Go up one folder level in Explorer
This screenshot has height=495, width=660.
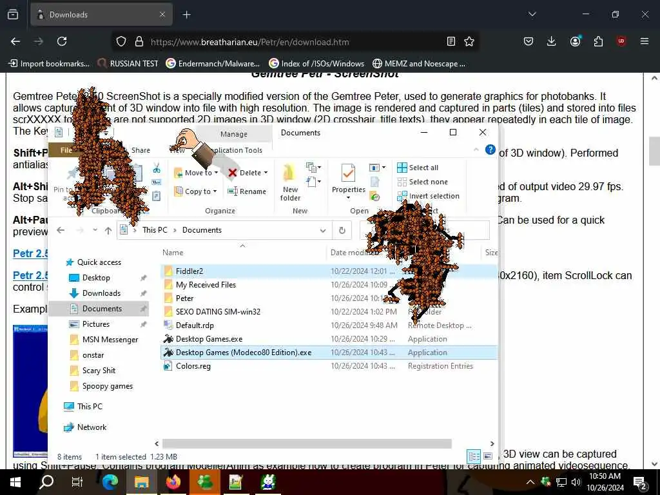tap(108, 230)
